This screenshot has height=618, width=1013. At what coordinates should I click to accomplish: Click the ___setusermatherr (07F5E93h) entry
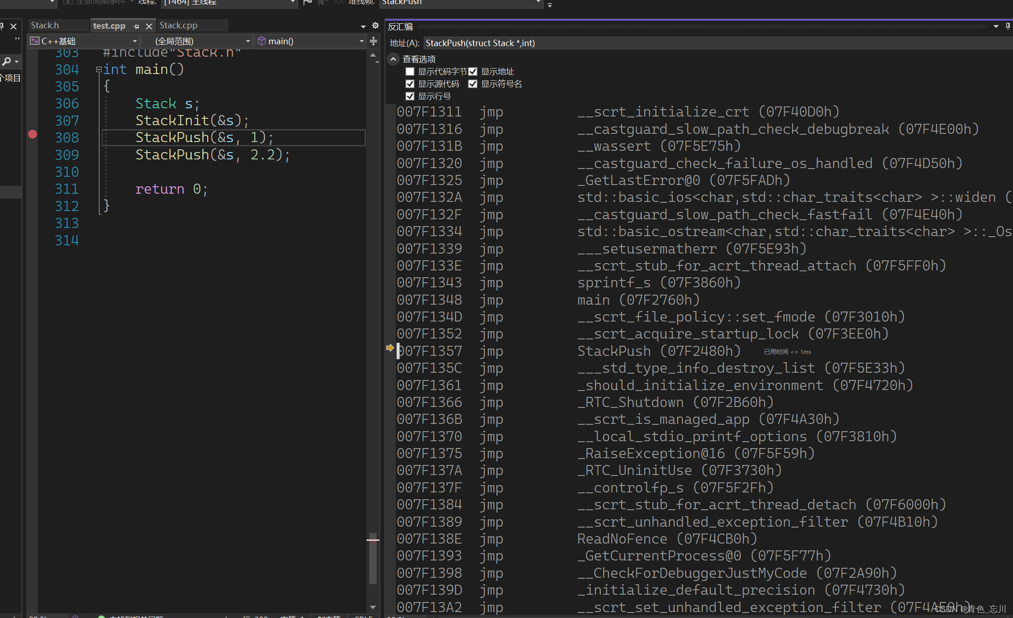pos(692,249)
